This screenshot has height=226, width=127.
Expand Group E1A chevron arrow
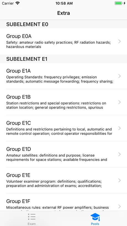pyautogui.click(x=120, y=76)
